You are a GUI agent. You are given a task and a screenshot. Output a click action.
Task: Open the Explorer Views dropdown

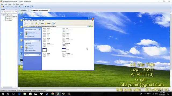[53, 23]
